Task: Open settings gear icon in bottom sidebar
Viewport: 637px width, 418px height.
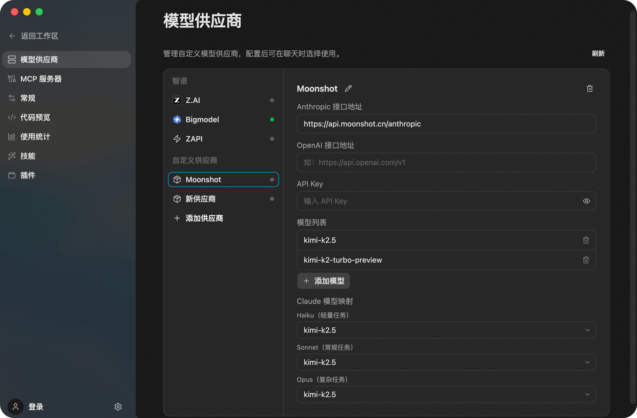Action: pyautogui.click(x=118, y=407)
